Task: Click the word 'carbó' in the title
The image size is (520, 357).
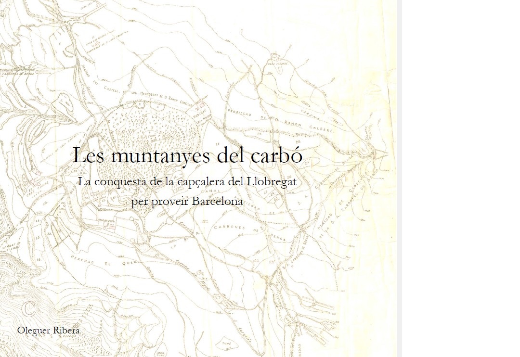Action: point(276,155)
